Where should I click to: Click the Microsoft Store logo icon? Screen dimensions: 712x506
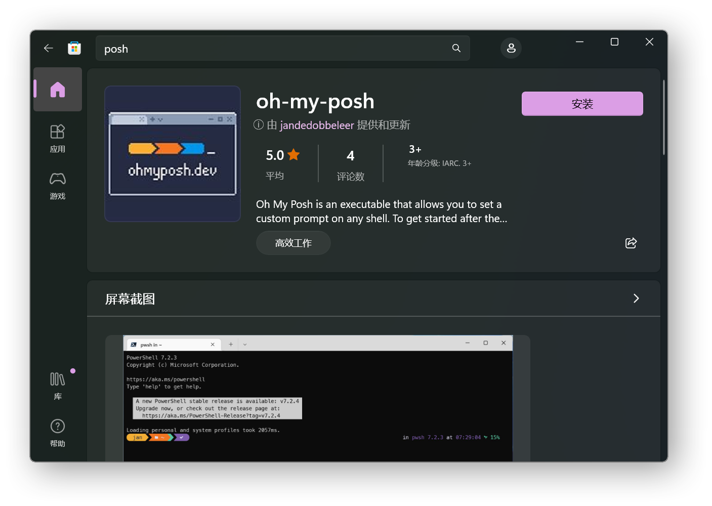coord(74,48)
